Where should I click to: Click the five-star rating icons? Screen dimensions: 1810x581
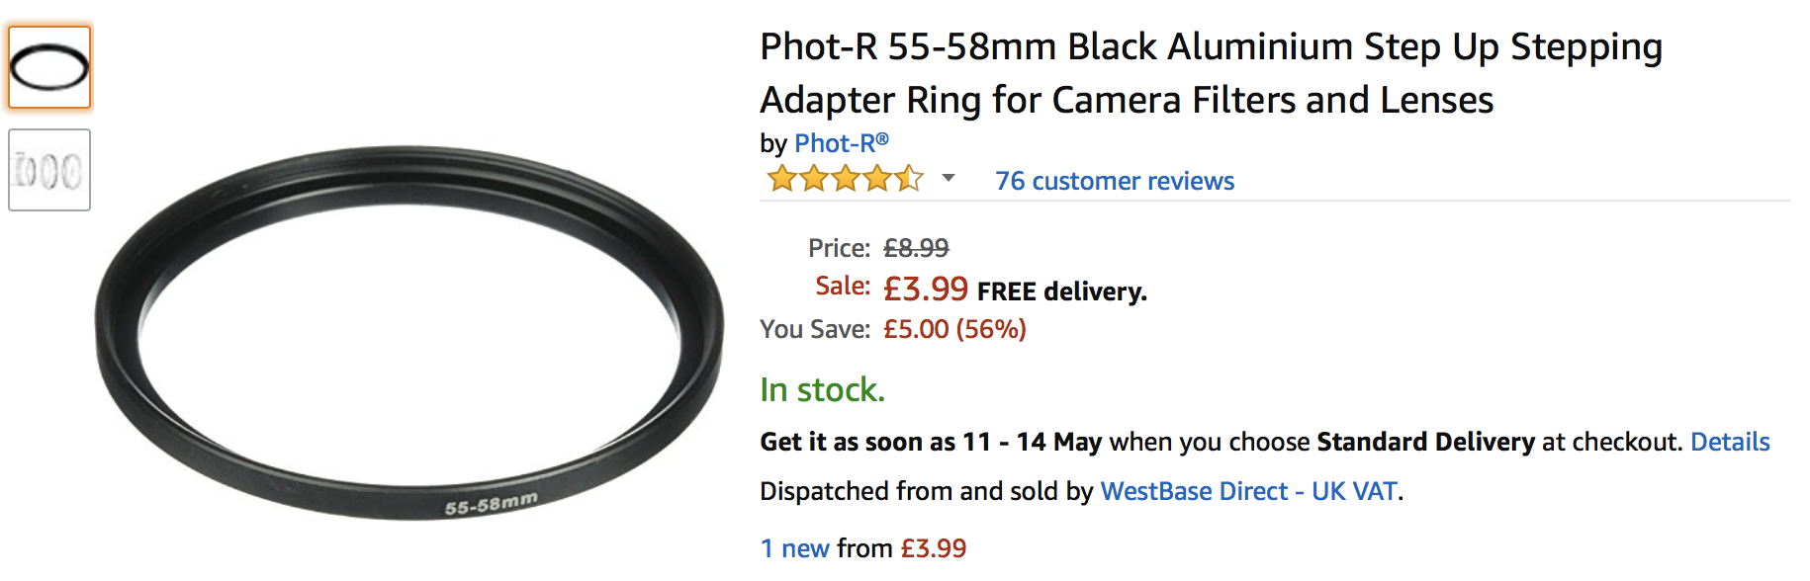[845, 180]
